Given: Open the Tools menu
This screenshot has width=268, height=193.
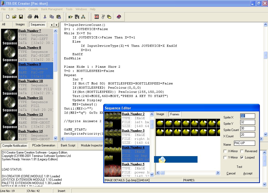Looking at the screenshot, I should pyautogui.click(x=69, y=9).
